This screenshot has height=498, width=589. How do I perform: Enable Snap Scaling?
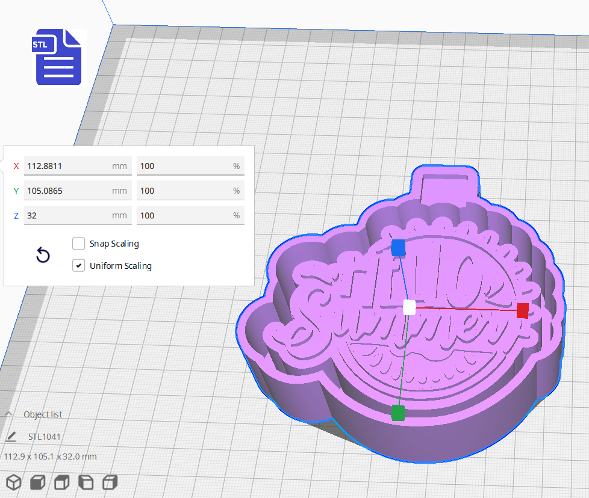click(78, 244)
